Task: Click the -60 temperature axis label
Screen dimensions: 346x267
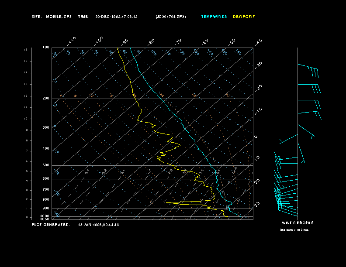Action: pos(205,42)
